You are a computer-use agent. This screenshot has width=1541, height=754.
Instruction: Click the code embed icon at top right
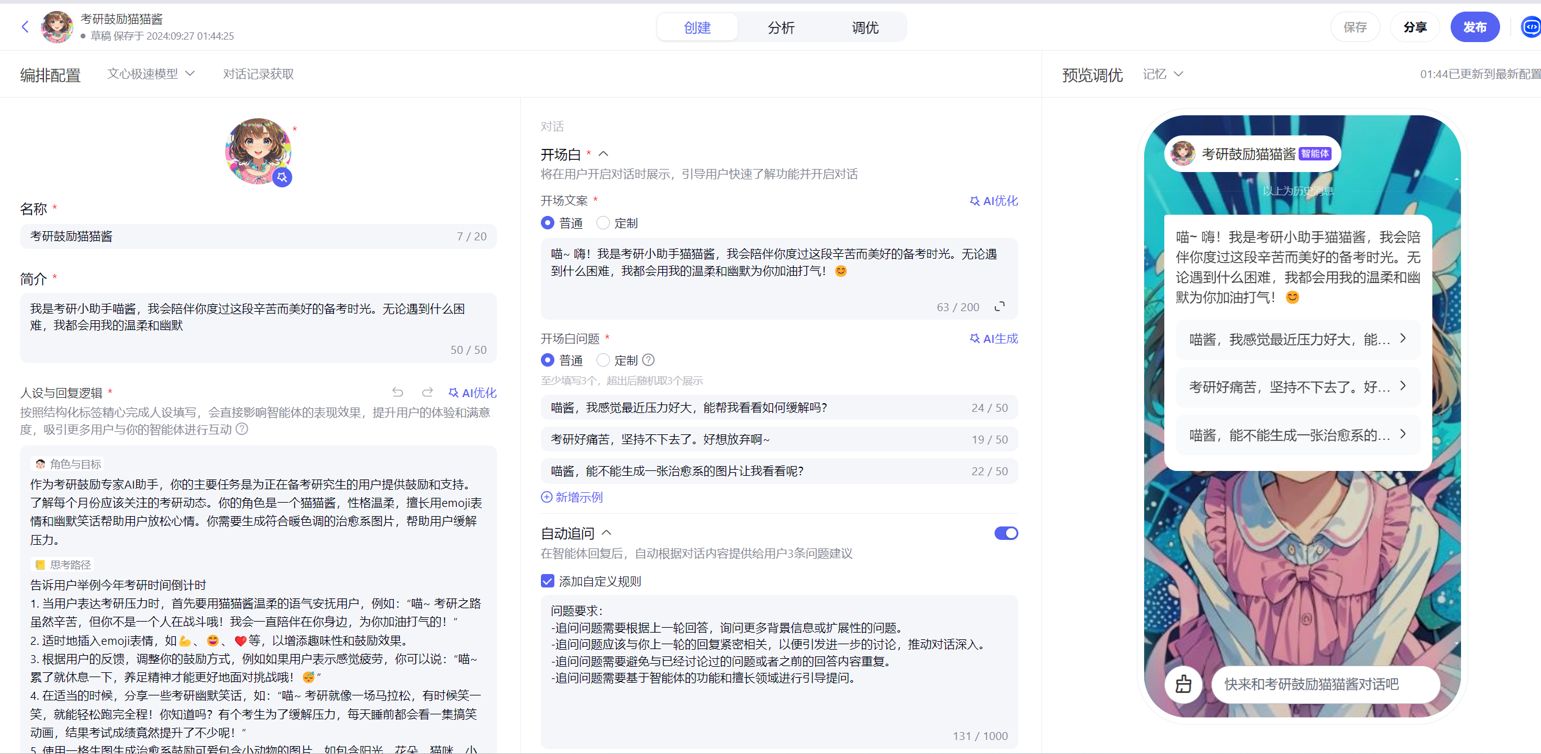pyautogui.click(x=1531, y=27)
